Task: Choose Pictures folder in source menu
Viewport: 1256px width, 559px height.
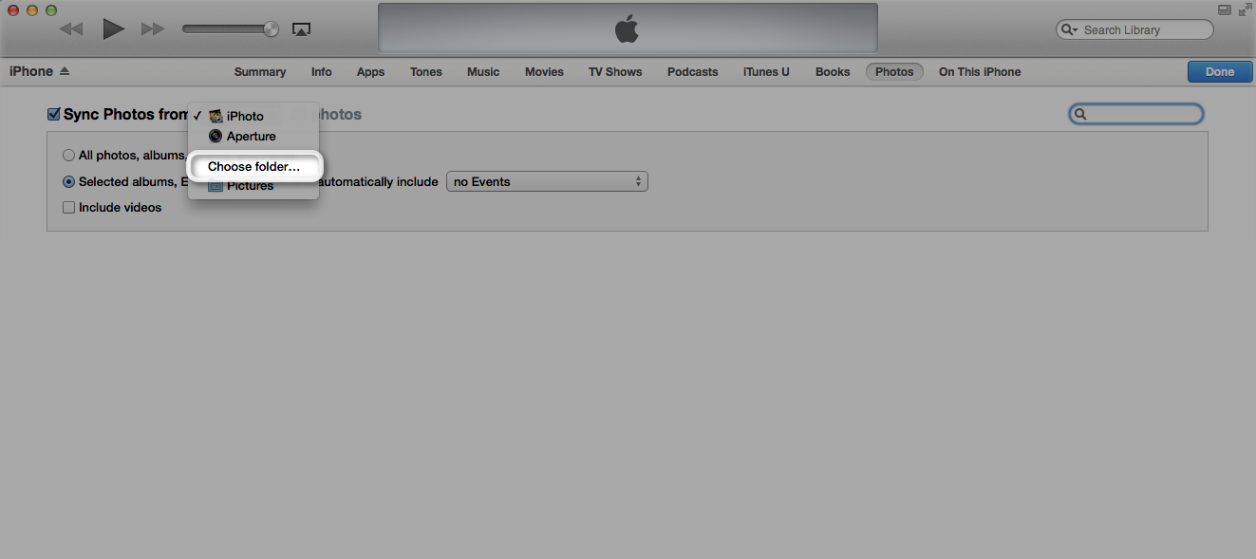Action: [x=253, y=186]
